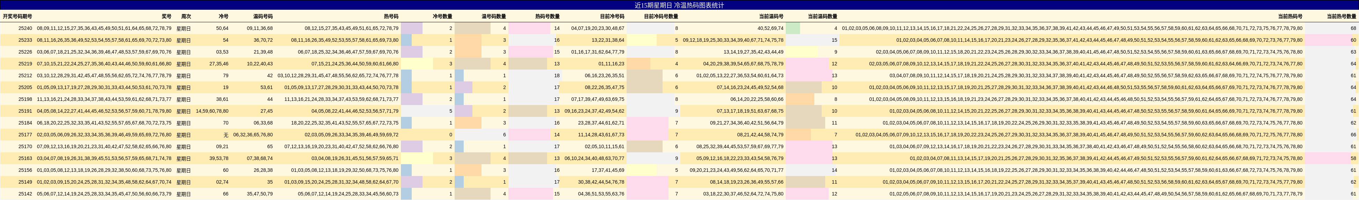Select current cold numbers 13,22,31,38,64
The height and width of the screenshot is (200, 1359).
coord(608,40)
